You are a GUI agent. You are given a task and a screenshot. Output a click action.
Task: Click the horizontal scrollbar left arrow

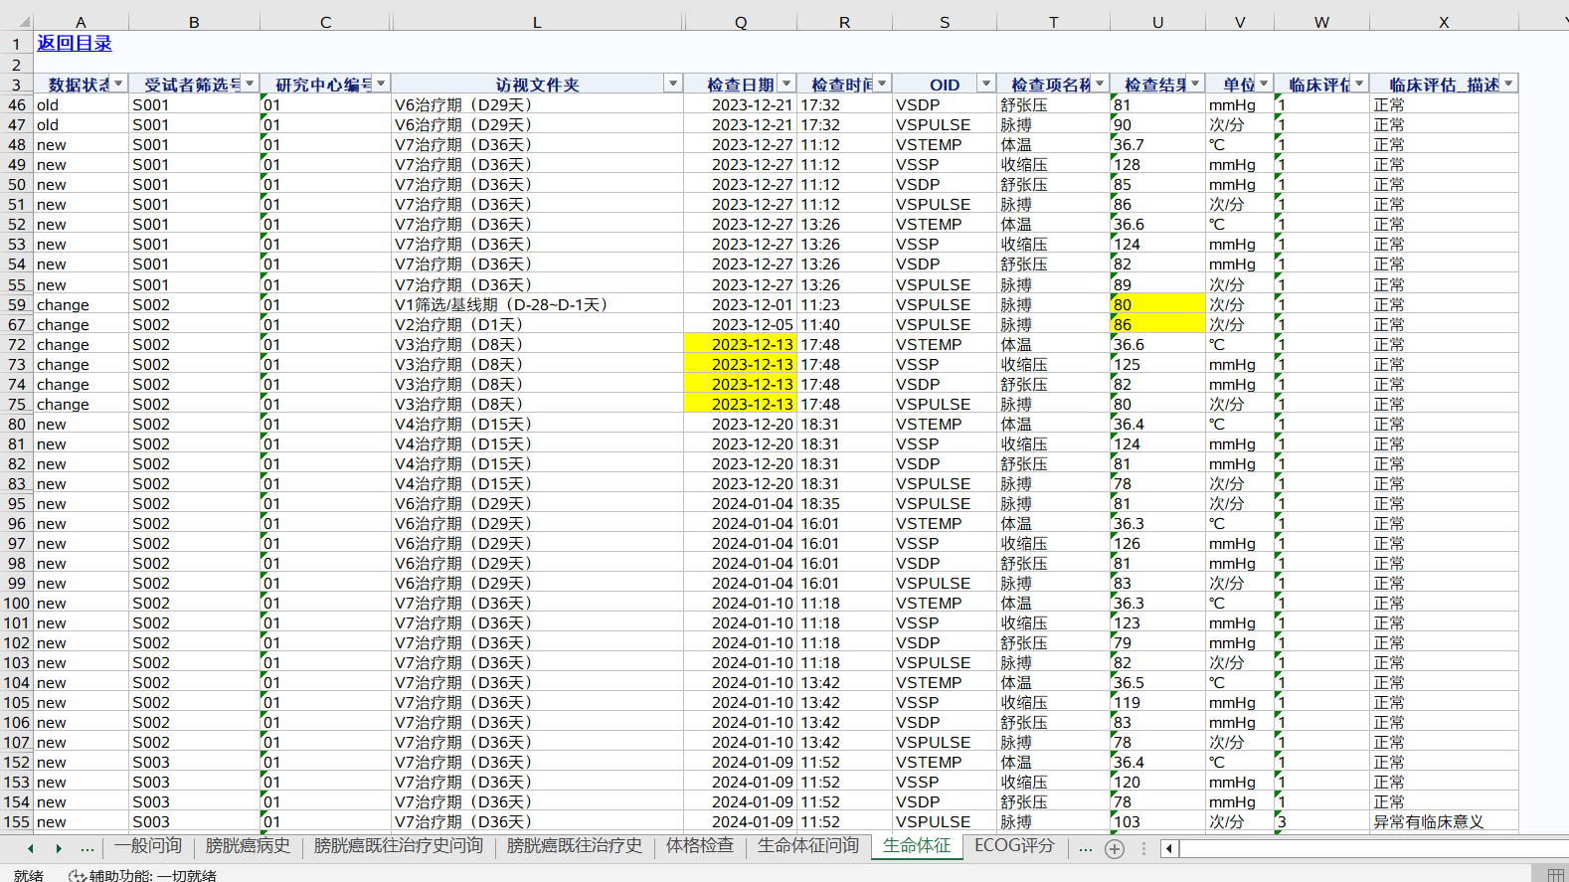(x=1169, y=849)
